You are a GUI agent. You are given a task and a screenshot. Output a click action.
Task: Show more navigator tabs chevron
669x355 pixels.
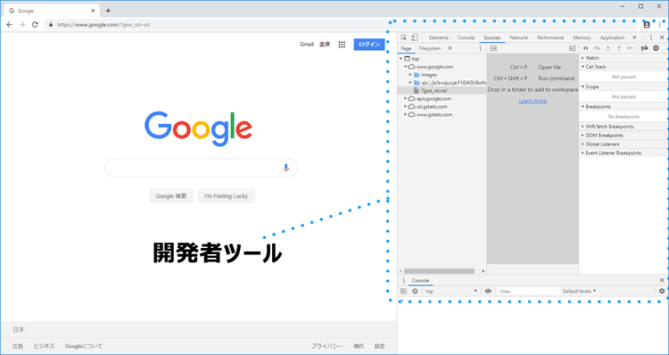coord(450,48)
